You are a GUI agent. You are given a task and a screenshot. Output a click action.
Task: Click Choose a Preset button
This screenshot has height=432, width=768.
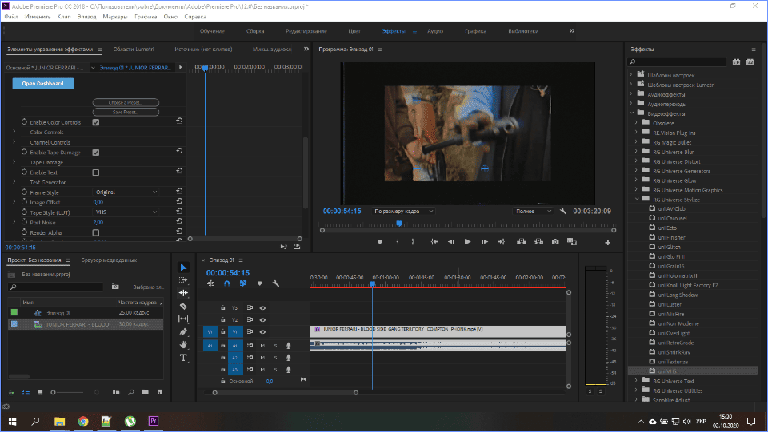[x=126, y=102]
